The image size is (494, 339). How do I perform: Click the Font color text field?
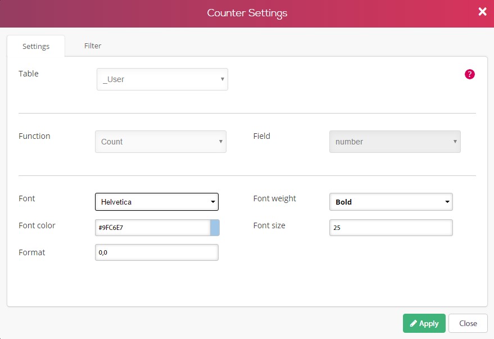(152, 227)
